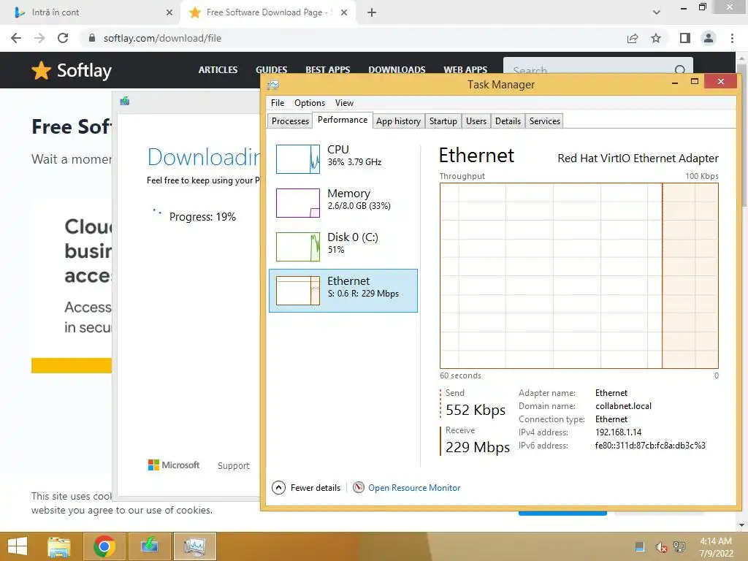Click the installer window icon
Screen dimensions: 748x561
pos(125,101)
